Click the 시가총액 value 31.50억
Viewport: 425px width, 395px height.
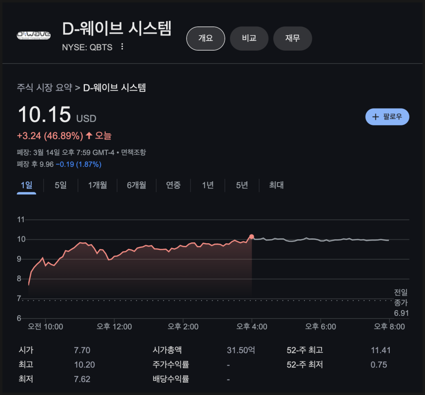click(241, 350)
